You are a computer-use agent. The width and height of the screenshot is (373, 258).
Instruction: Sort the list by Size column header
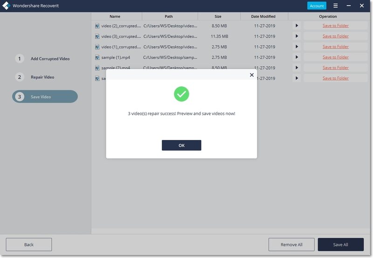coord(219,16)
